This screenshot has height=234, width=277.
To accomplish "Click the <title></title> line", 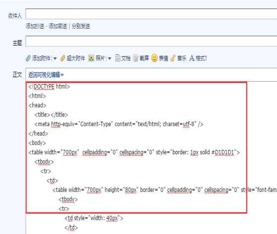I will pos(51,115).
